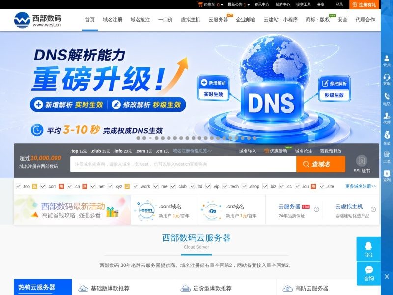
Task: Click the 西数预释放 link
Action: [331, 151]
